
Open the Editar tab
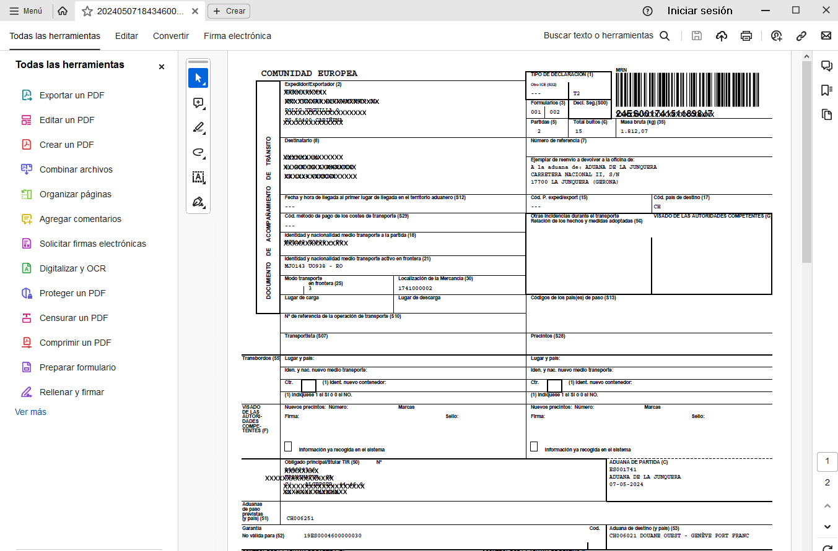126,36
